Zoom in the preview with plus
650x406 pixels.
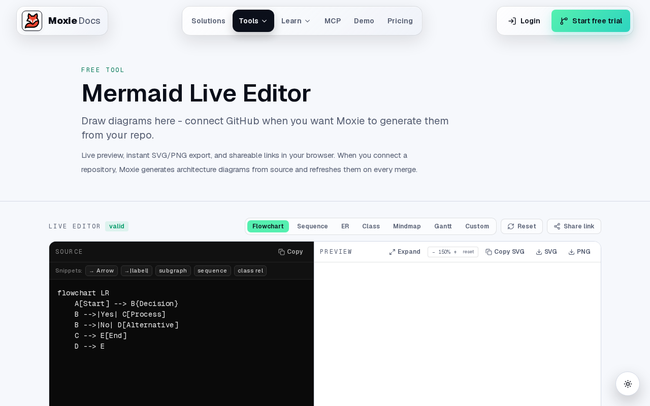[x=455, y=252]
